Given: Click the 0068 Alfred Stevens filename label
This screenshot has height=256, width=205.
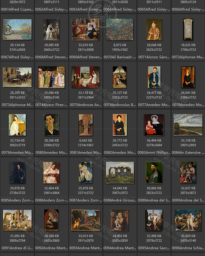Looking at the screenshot, I should click(51, 57).
